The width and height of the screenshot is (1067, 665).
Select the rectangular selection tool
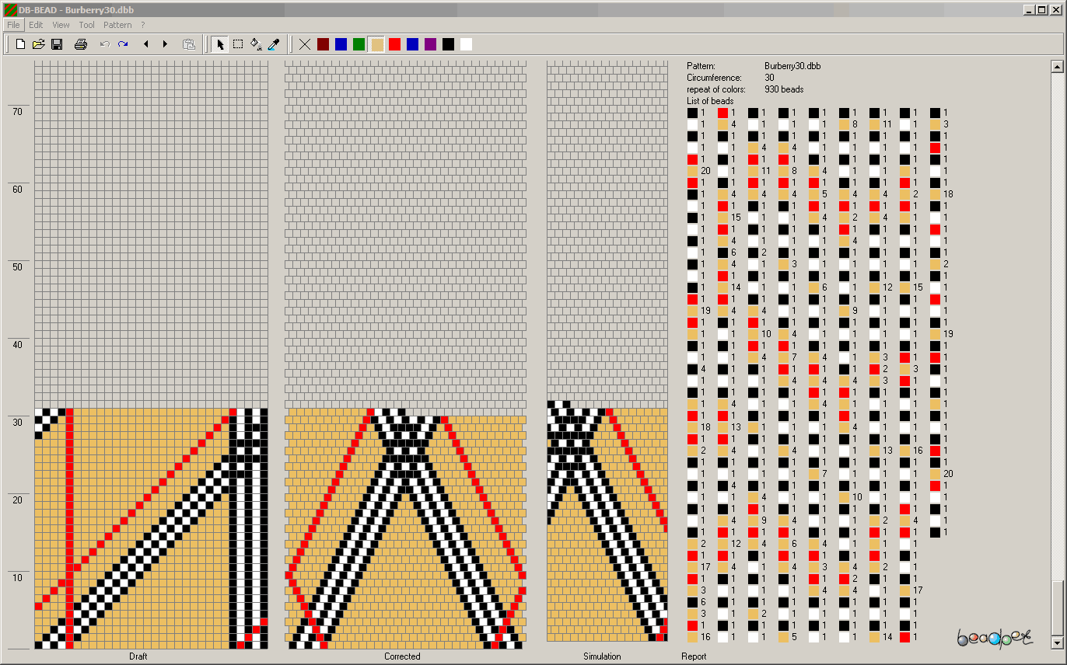(238, 44)
